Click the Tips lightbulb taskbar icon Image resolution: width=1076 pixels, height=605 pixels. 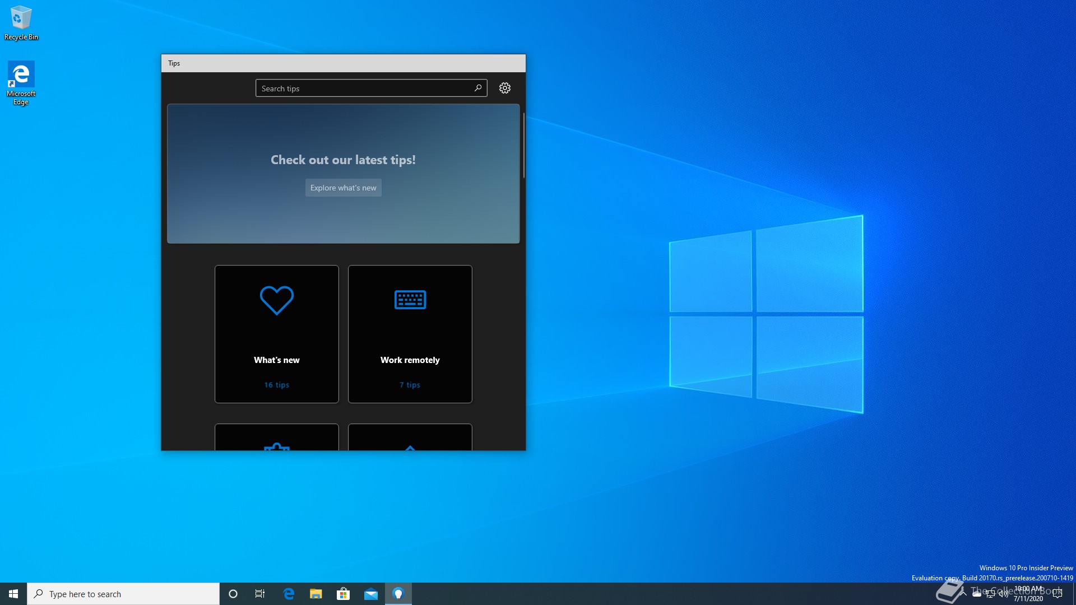pyautogui.click(x=398, y=594)
